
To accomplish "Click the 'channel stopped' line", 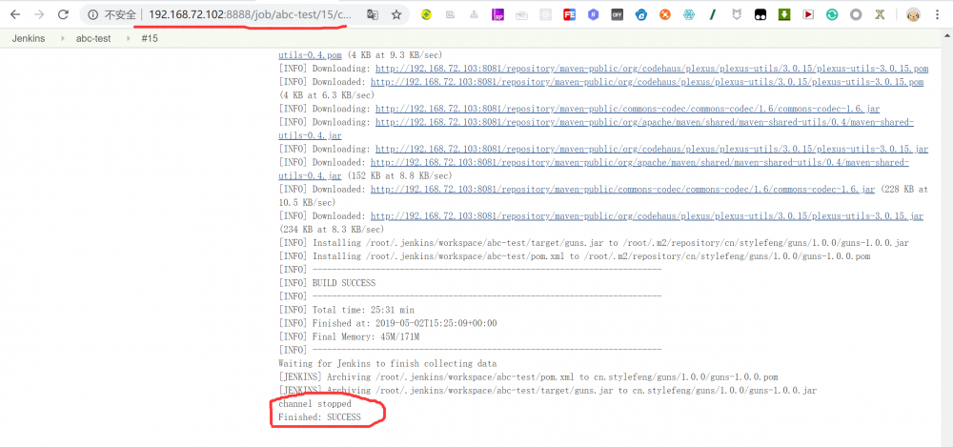I will coord(314,404).
